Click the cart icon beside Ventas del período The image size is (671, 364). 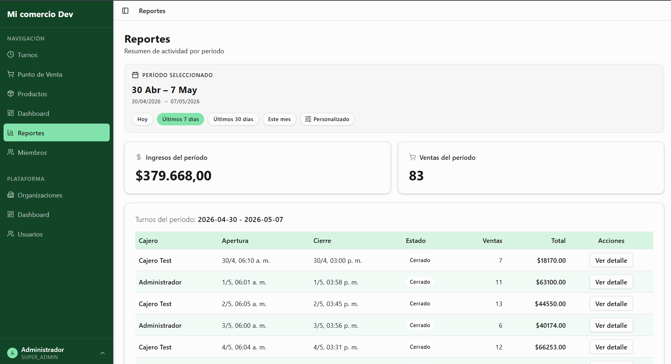click(413, 157)
